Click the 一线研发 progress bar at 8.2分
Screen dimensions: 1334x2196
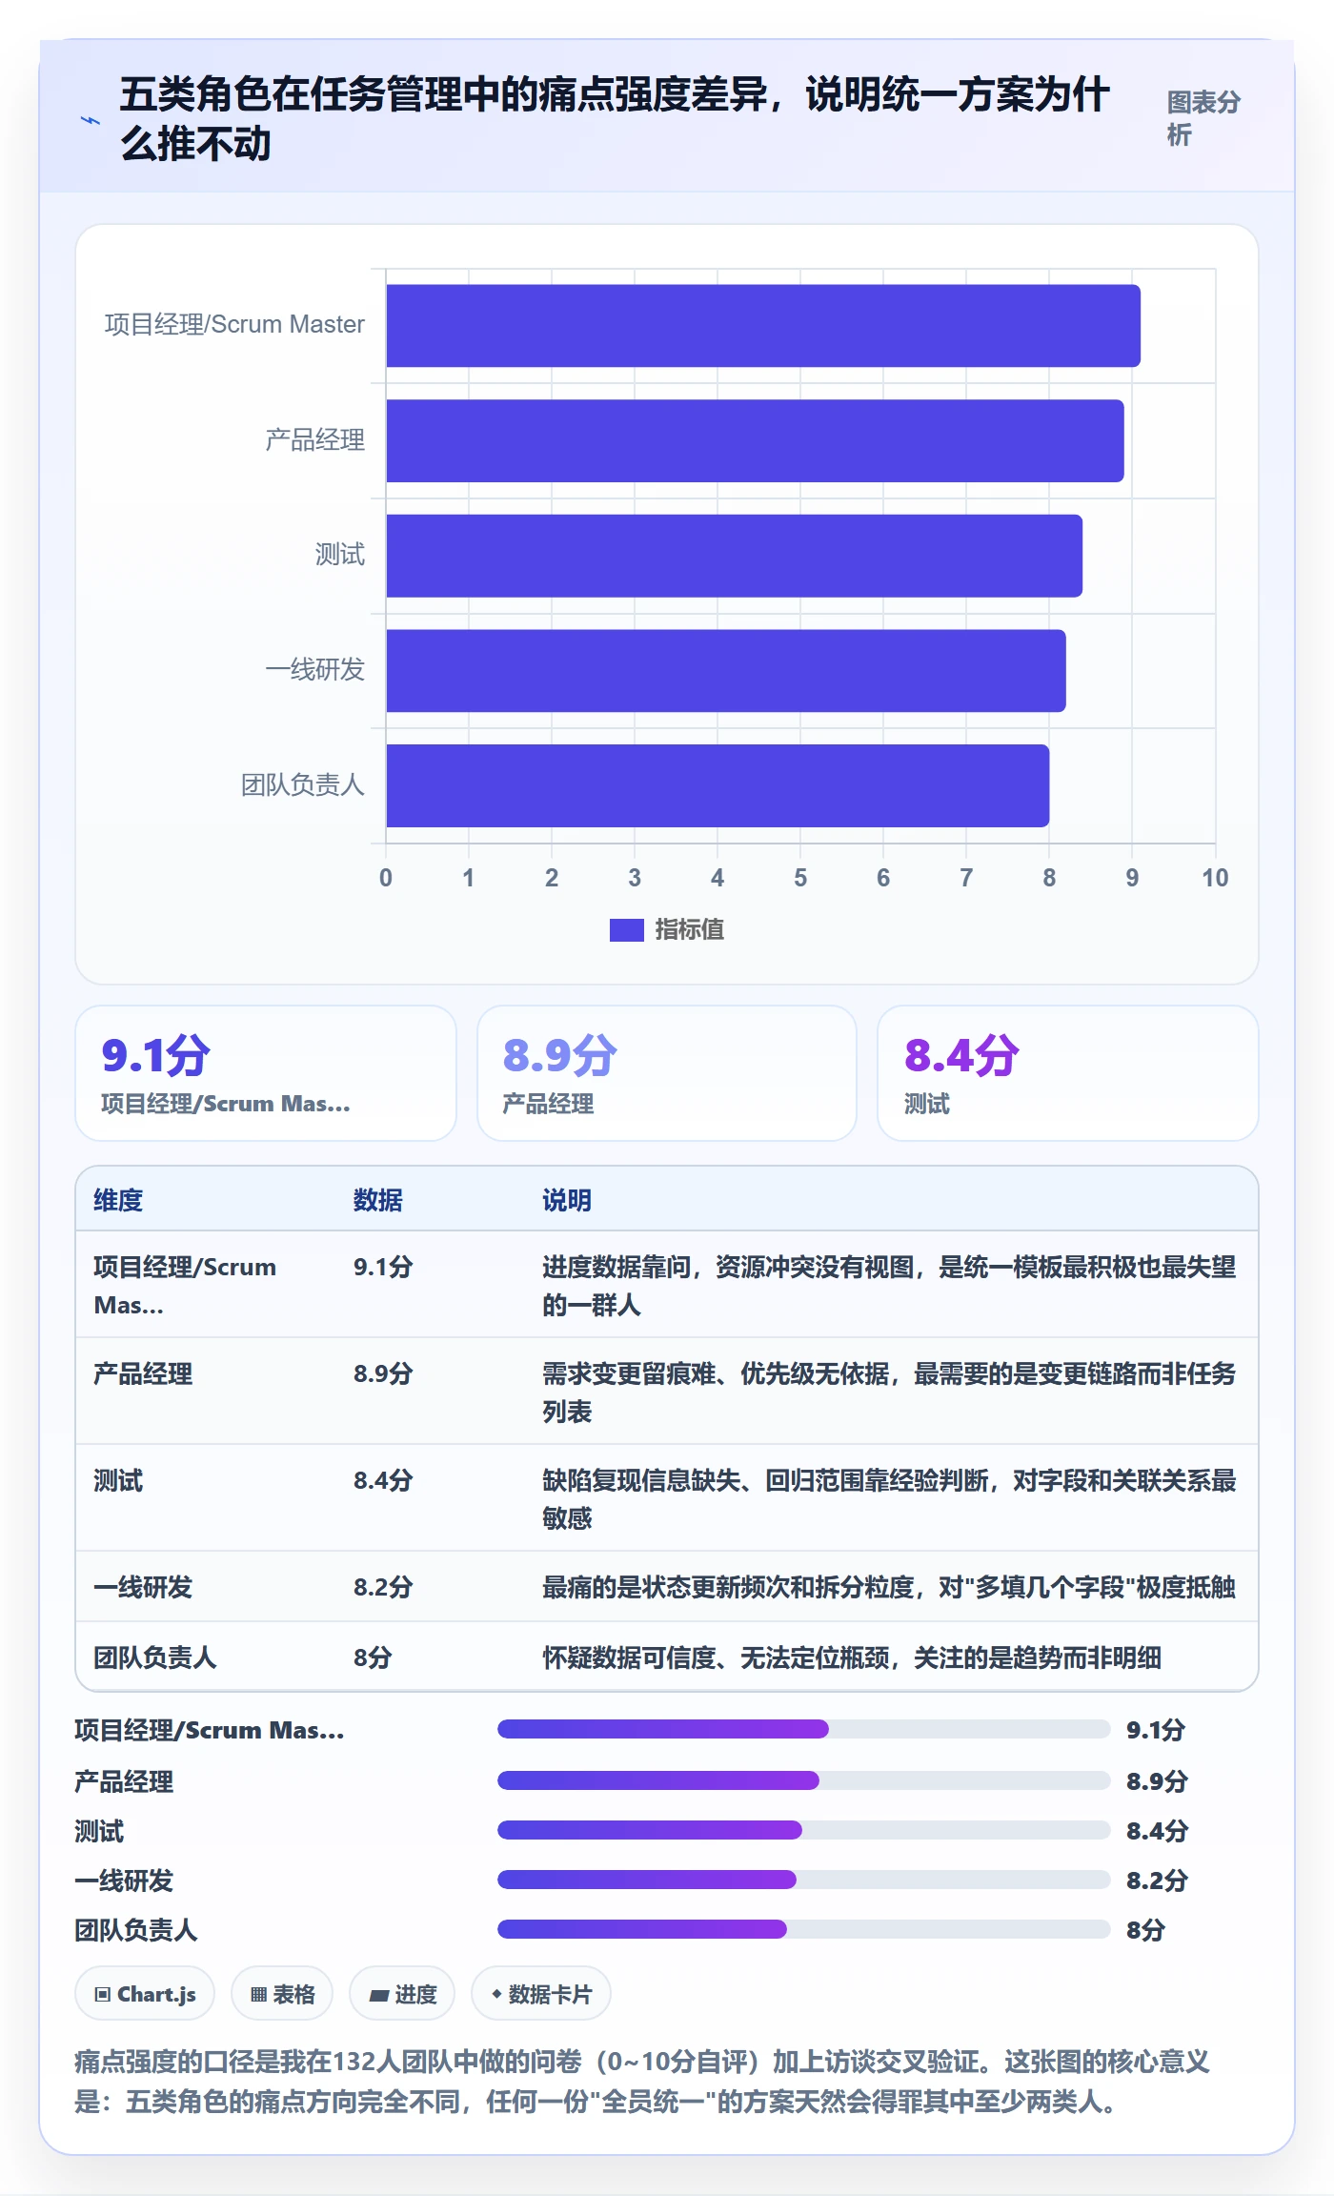pyautogui.click(x=804, y=1880)
